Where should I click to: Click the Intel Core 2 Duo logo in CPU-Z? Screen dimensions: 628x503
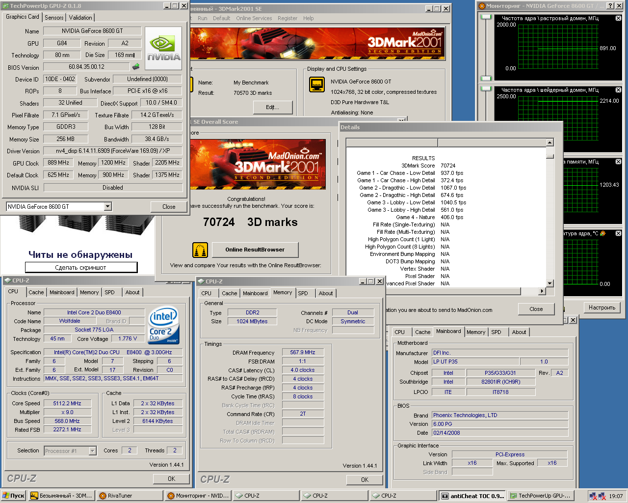164,325
